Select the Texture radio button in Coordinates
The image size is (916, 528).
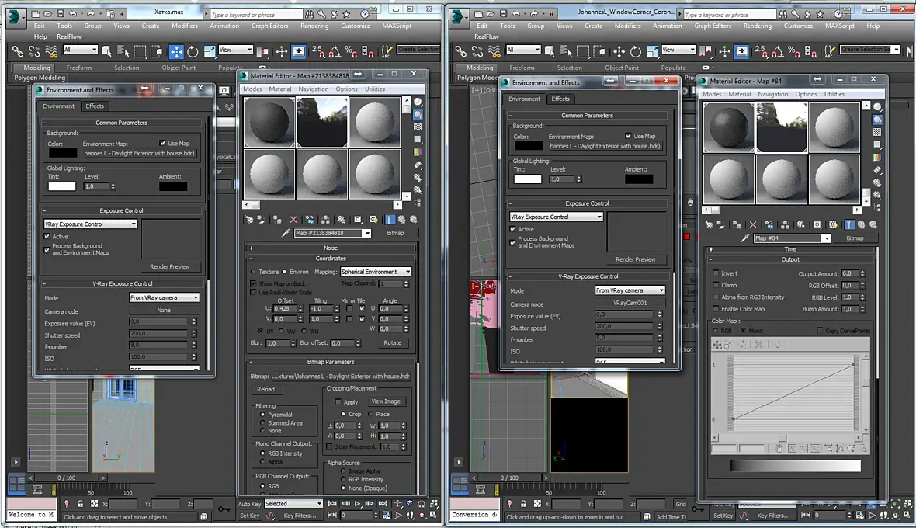tap(253, 272)
